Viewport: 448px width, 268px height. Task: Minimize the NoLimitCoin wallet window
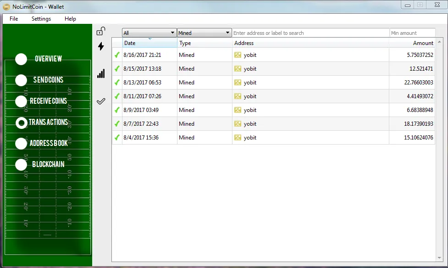point(408,5)
